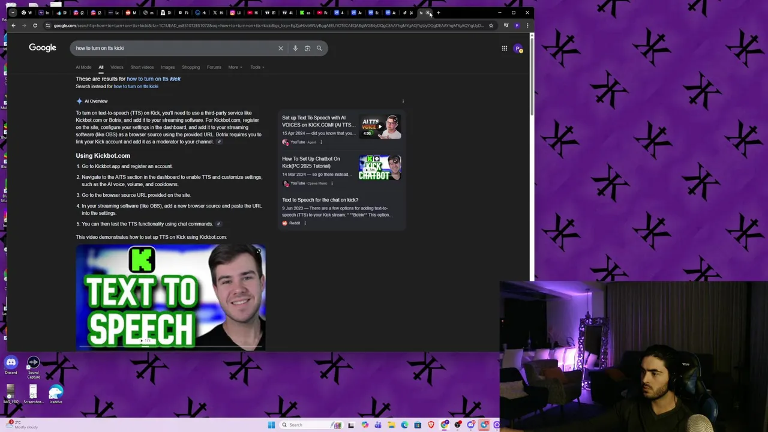Click the 'AI Overview' label
Screen dimensions: 768x432
click(96, 101)
